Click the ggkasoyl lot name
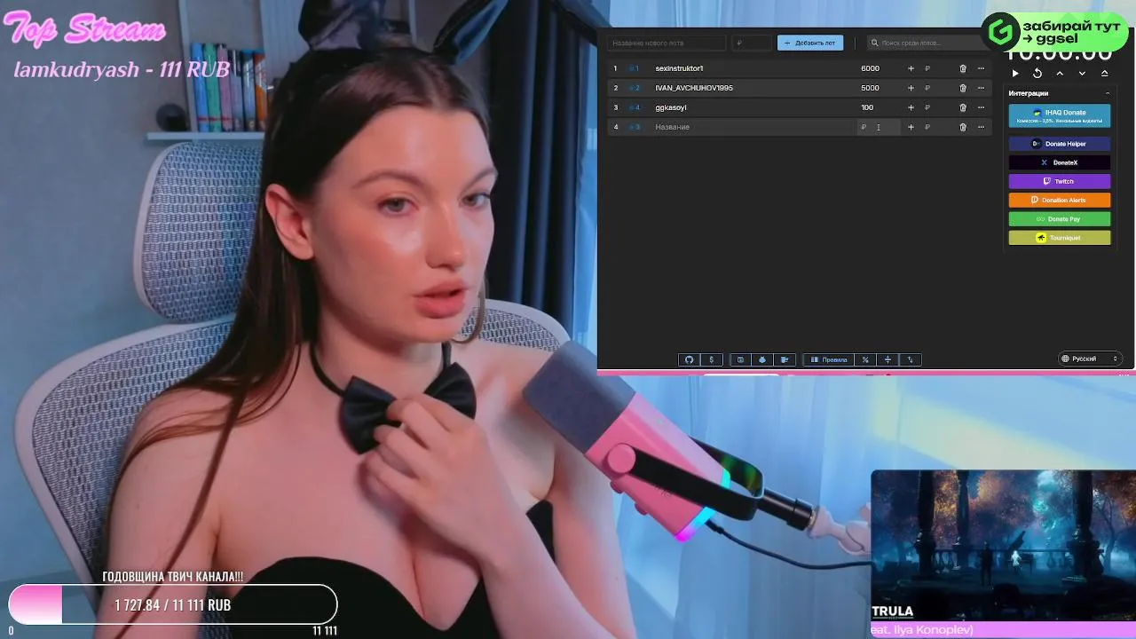The width and height of the screenshot is (1136, 639). (671, 107)
